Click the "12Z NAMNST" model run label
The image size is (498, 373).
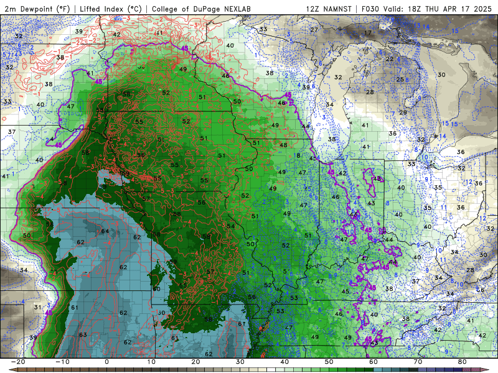329,9
